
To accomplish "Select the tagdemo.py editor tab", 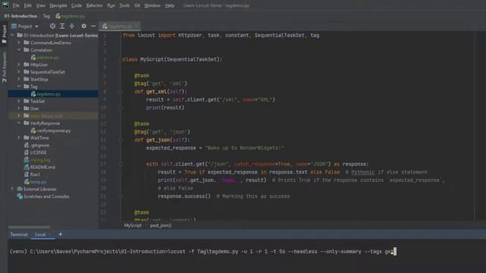I will pyautogui.click(x=119, y=27).
